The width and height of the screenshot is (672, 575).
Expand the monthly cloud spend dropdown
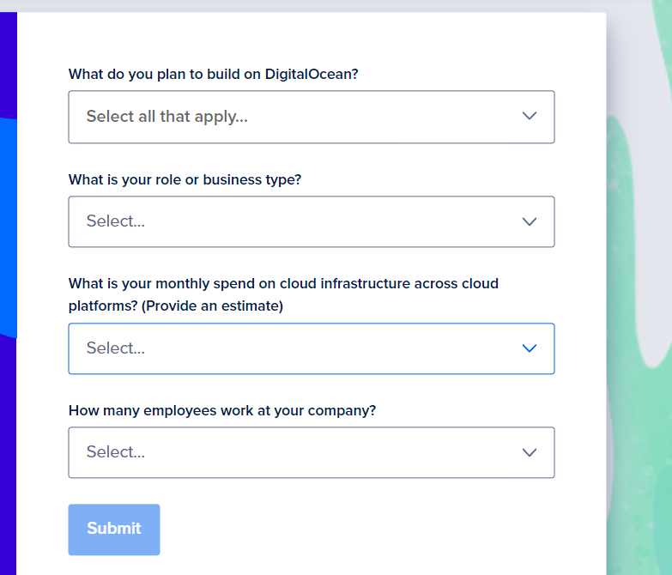pos(311,348)
